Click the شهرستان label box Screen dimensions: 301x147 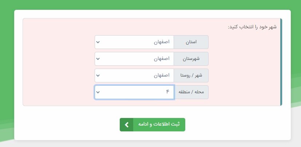coord(191,59)
